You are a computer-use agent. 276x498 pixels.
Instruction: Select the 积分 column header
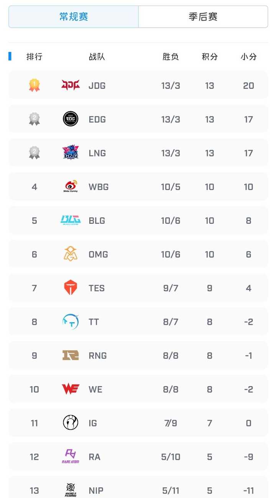pyautogui.click(x=210, y=57)
